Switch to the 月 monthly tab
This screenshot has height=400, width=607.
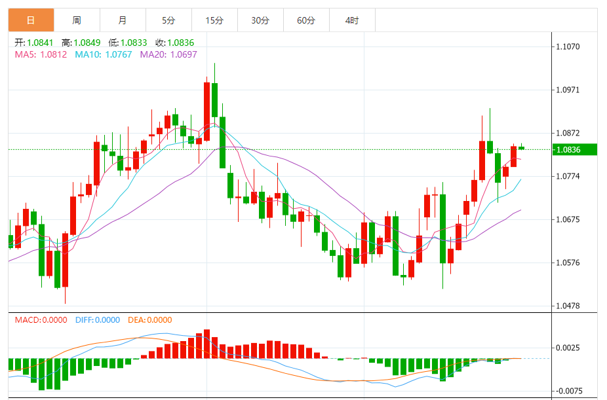point(123,20)
